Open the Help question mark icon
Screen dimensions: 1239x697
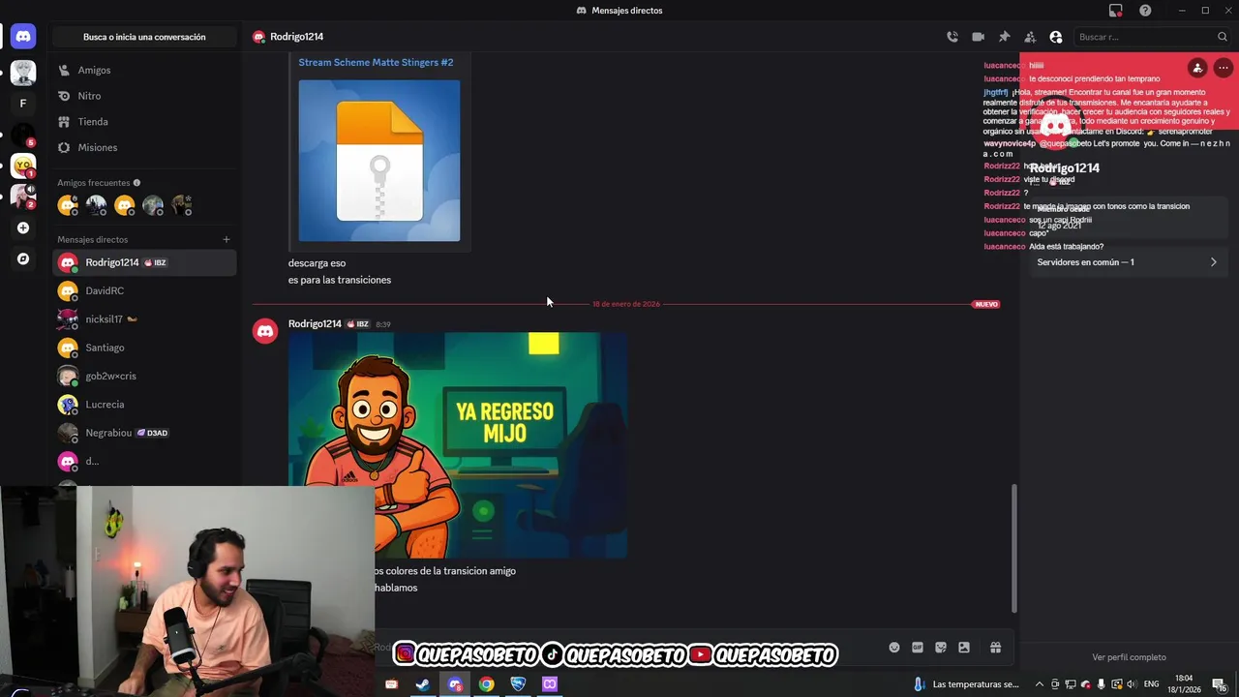[x=1146, y=11]
